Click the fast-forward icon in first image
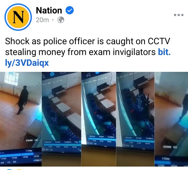Viewport: 188px width, 170px height. 15,162
